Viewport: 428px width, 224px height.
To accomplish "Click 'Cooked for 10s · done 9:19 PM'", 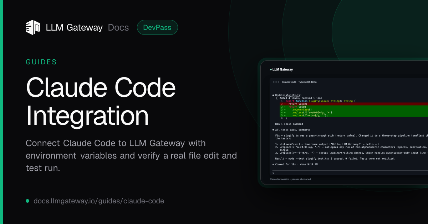I will pyautogui.click(x=295, y=165).
